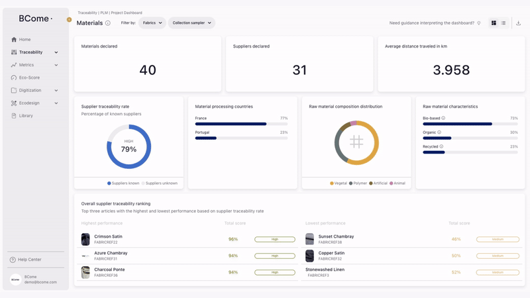This screenshot has height=298, width=530.
Task: Click the Organic info icon
Action: 439,132
